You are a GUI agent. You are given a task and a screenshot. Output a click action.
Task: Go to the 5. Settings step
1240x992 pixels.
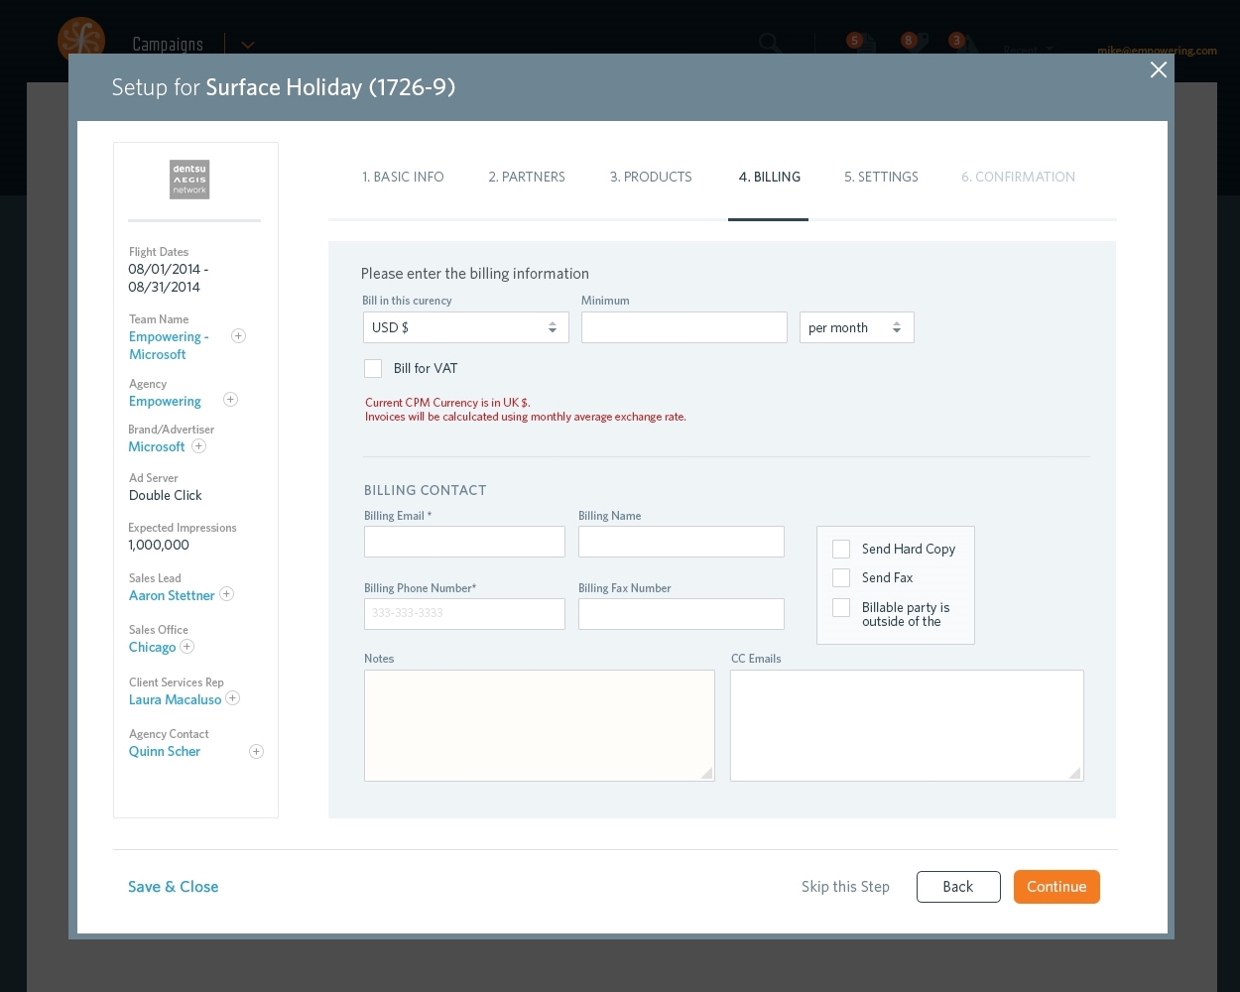pyautogui.click(x=881, y=177)
